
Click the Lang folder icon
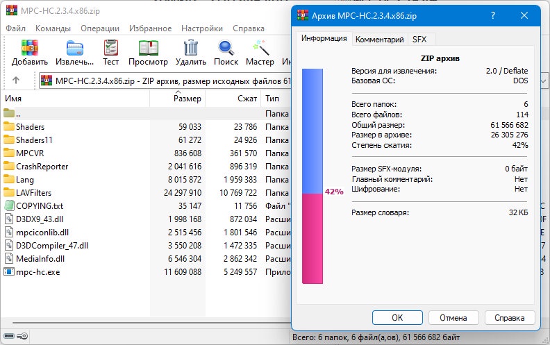[9, 179]
